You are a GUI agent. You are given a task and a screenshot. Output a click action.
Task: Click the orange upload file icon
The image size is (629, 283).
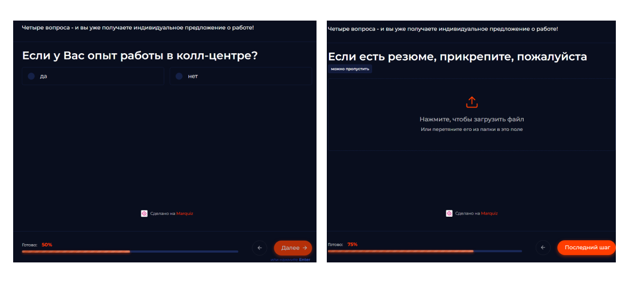(x=472, y=102)
